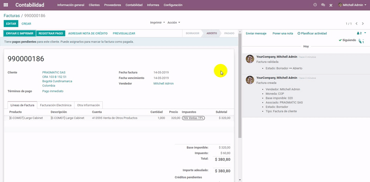Toggle the Siguiendo following button
This screenshot has height=182, width=370.
(x=347, y=40)
